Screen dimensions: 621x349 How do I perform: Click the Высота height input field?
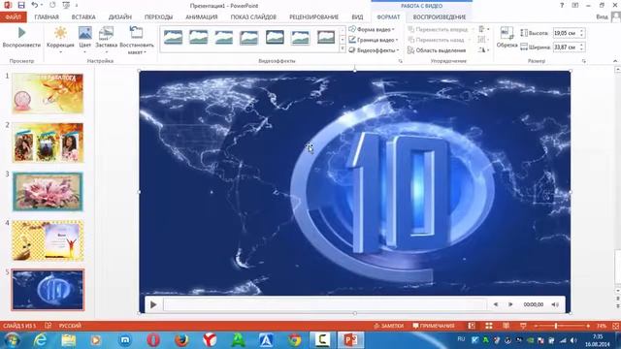pos(566,33)
